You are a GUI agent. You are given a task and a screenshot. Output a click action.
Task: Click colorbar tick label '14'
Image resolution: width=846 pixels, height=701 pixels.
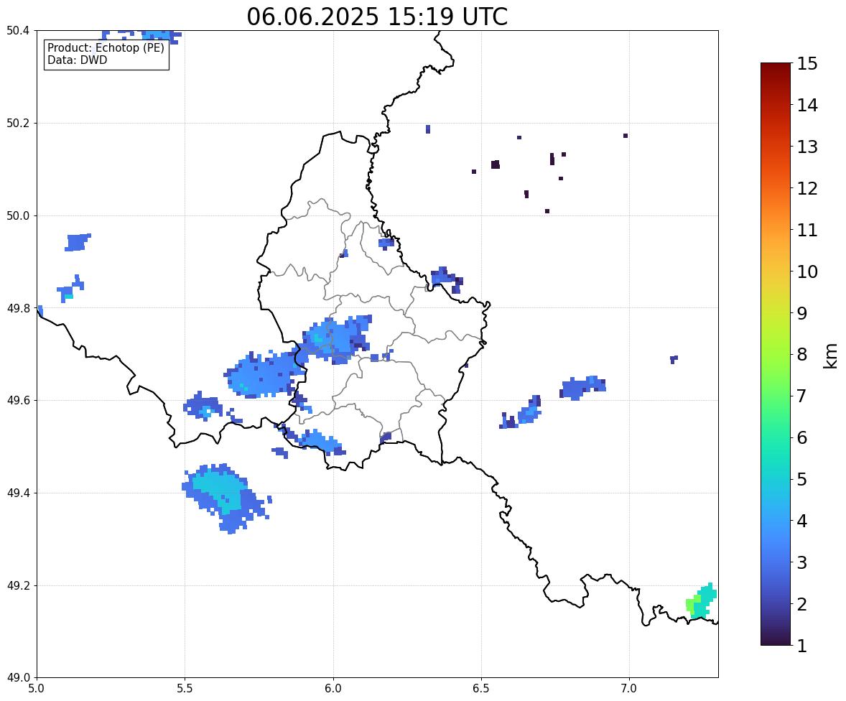807,106
